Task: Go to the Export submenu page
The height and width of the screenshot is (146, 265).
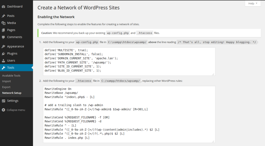Action: (x=6, y=87)
